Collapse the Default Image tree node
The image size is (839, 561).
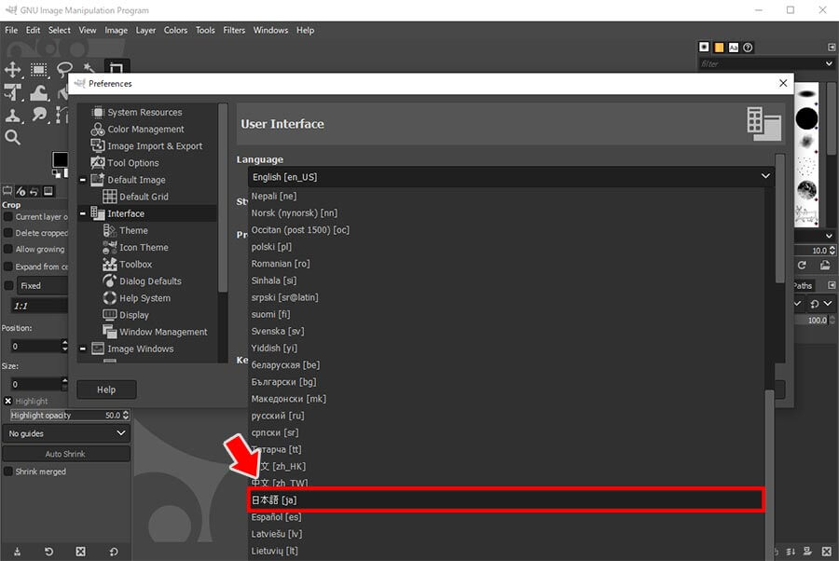click(83, 180)
